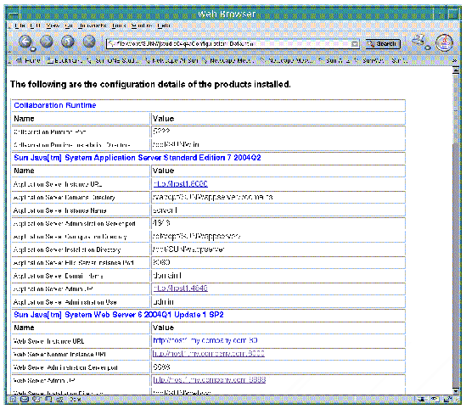
Task: Click the scrollbar down arrow
Action: click(456, 390)
